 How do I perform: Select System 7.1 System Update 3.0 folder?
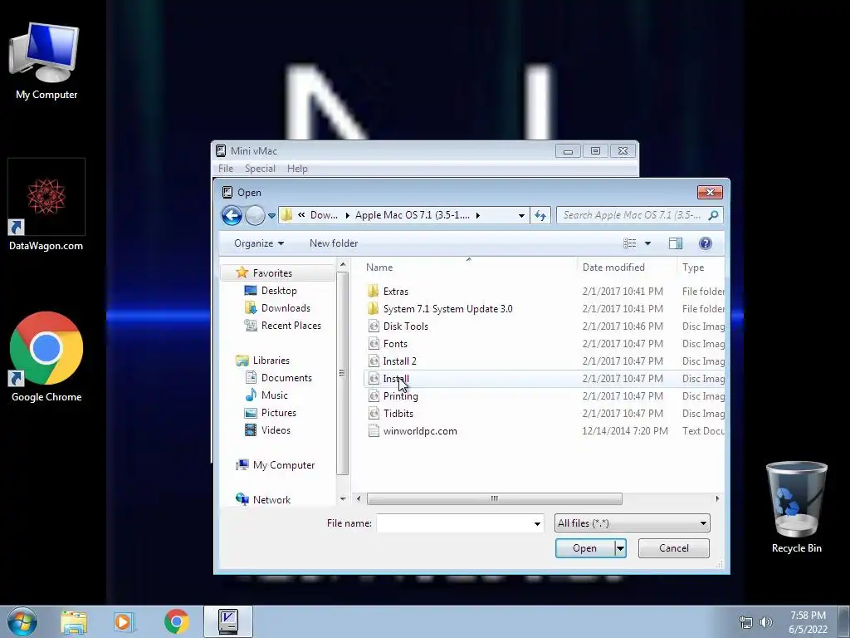tap(440, 309)
